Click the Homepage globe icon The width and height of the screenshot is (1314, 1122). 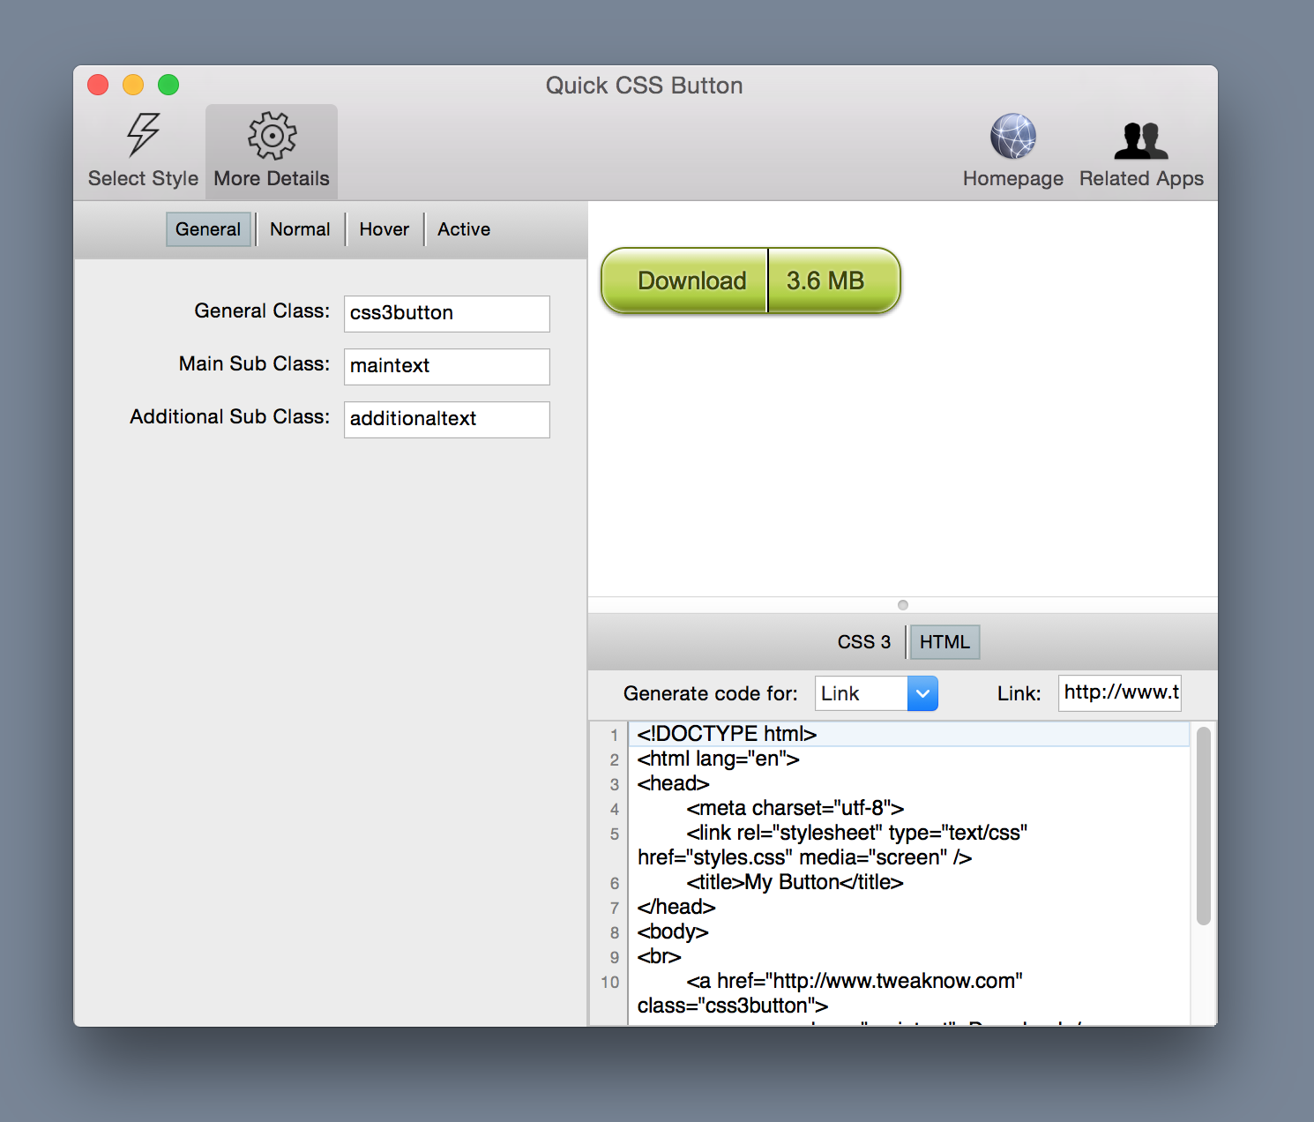pyautogui.click(x=1012, y=137)
